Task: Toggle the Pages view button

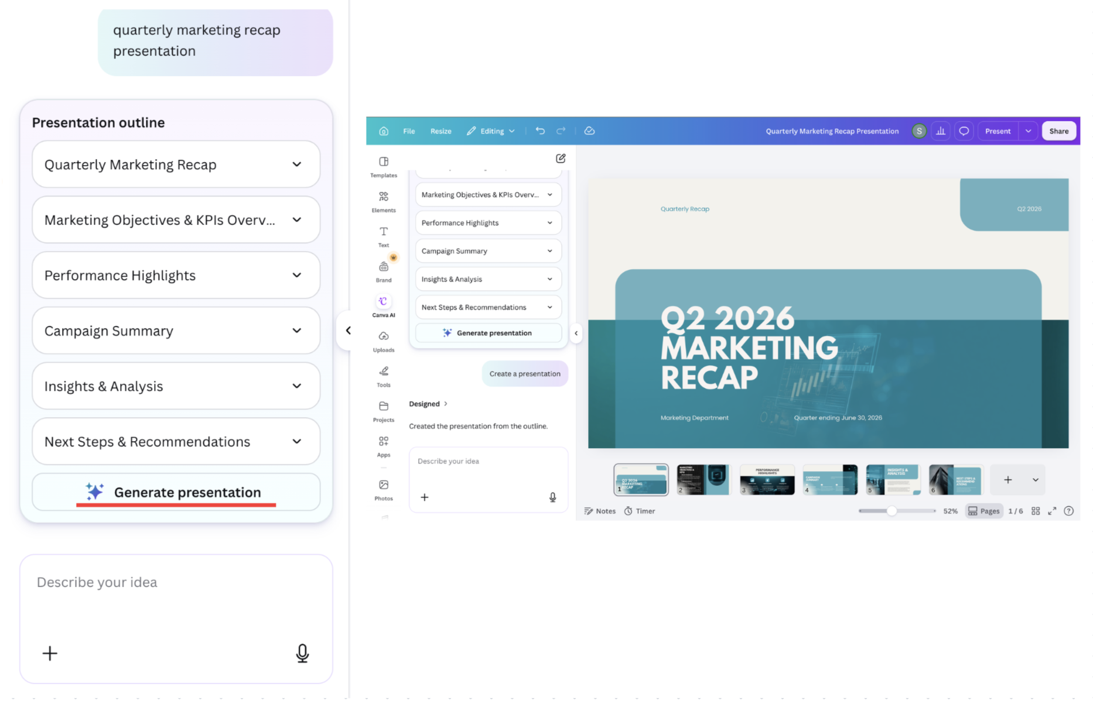Action: 984,511
